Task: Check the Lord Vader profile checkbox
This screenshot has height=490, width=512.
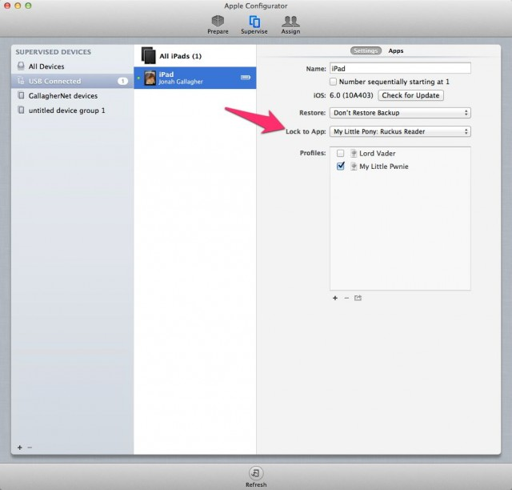Action: coord(340,153)
